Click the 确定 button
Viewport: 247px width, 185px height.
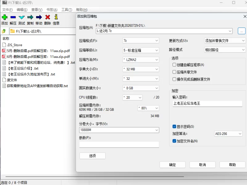(x=173, y=165)
